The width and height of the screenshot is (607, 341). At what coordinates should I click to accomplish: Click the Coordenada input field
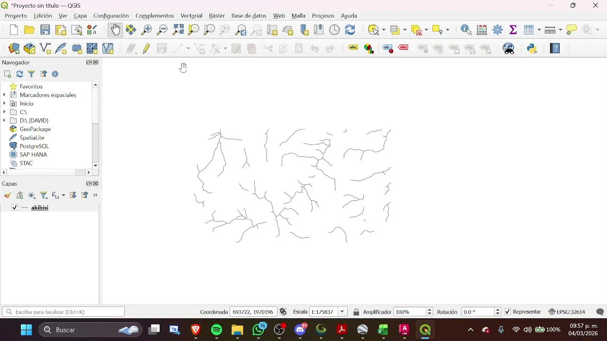click(253, 312)
